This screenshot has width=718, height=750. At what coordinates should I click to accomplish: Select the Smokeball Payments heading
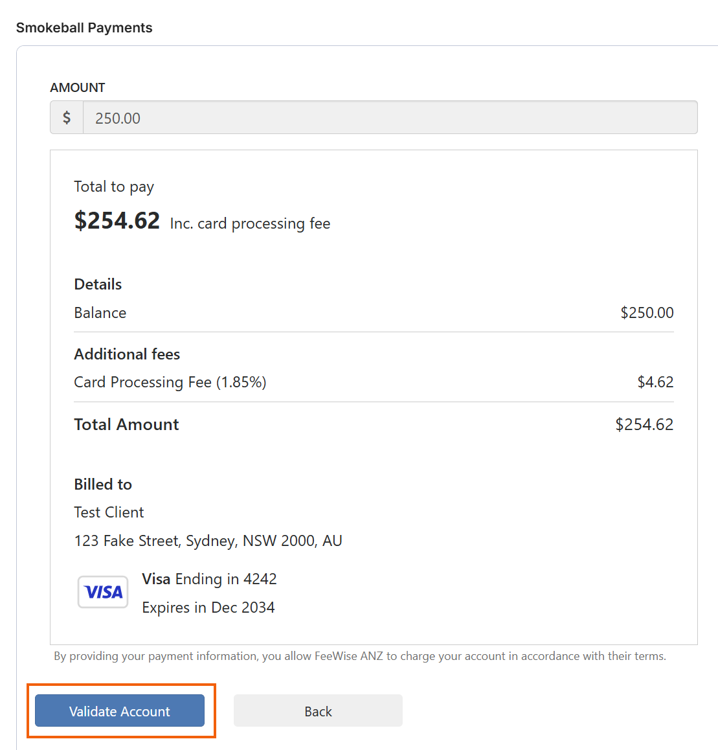[84, 28]
